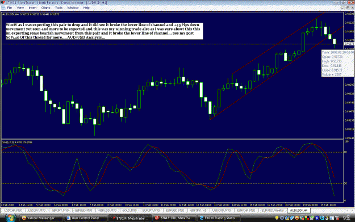Open 873034 MetaTrader taskbar button

(x=130, y=218)
